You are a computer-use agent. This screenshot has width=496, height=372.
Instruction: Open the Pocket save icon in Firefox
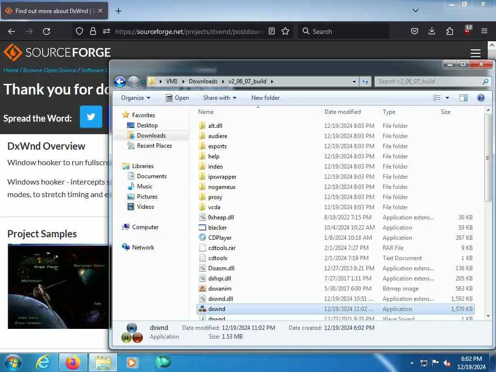pyautogui.click(x=415, y=31)
